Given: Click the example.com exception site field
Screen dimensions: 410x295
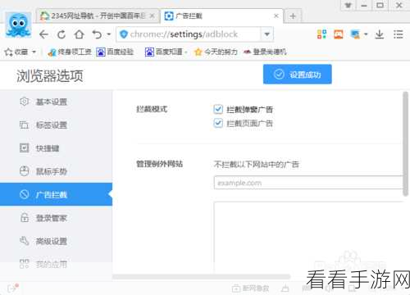Looking at the screenshot, I should 309,183.
